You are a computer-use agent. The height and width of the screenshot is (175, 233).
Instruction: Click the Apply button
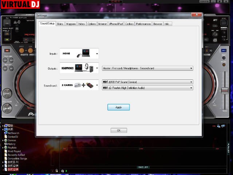tap(118, 107)
